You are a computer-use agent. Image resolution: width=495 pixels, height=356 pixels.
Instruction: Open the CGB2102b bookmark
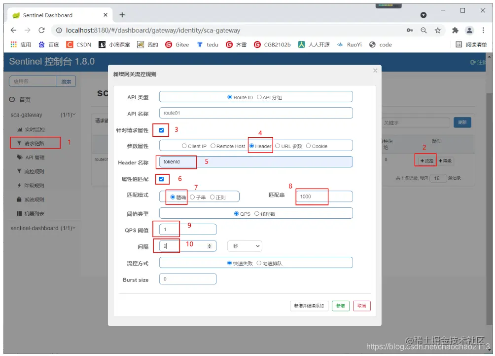coord(272,44)
